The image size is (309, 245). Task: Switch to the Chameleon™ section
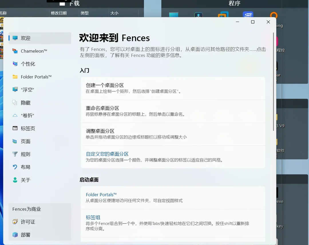tap(34, 51)
